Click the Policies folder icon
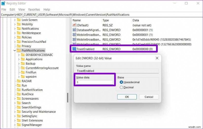Screen dimensions: 203x129 coord(19,37)
